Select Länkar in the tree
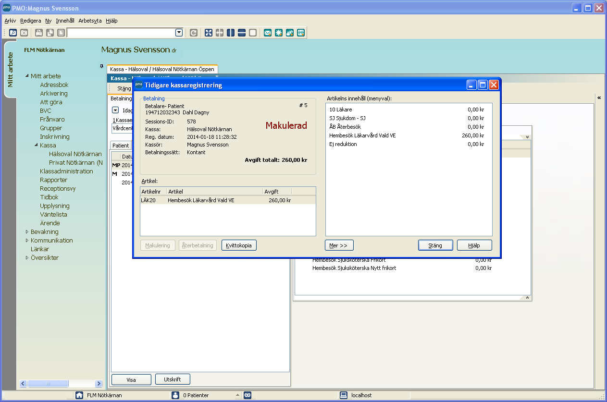The height and width of the screenshot is (402, 607). coord(40,249)
